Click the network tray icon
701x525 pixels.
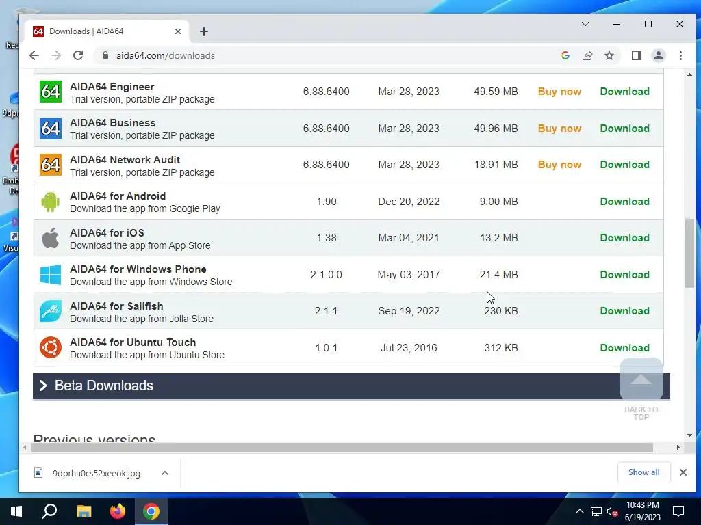596,511
